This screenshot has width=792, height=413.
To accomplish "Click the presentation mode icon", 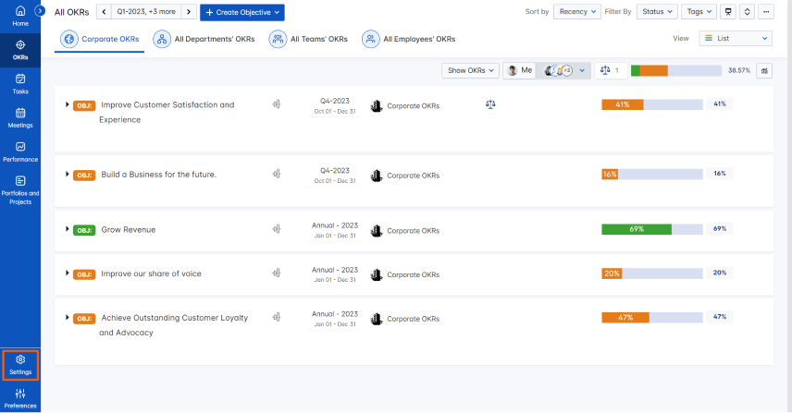I will pos(728,12).
